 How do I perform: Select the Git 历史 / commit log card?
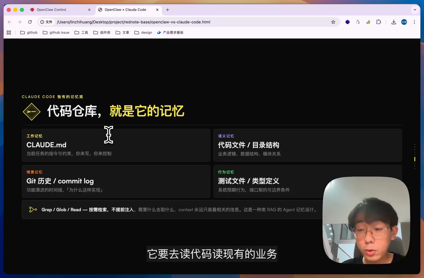tap(116, 181)
